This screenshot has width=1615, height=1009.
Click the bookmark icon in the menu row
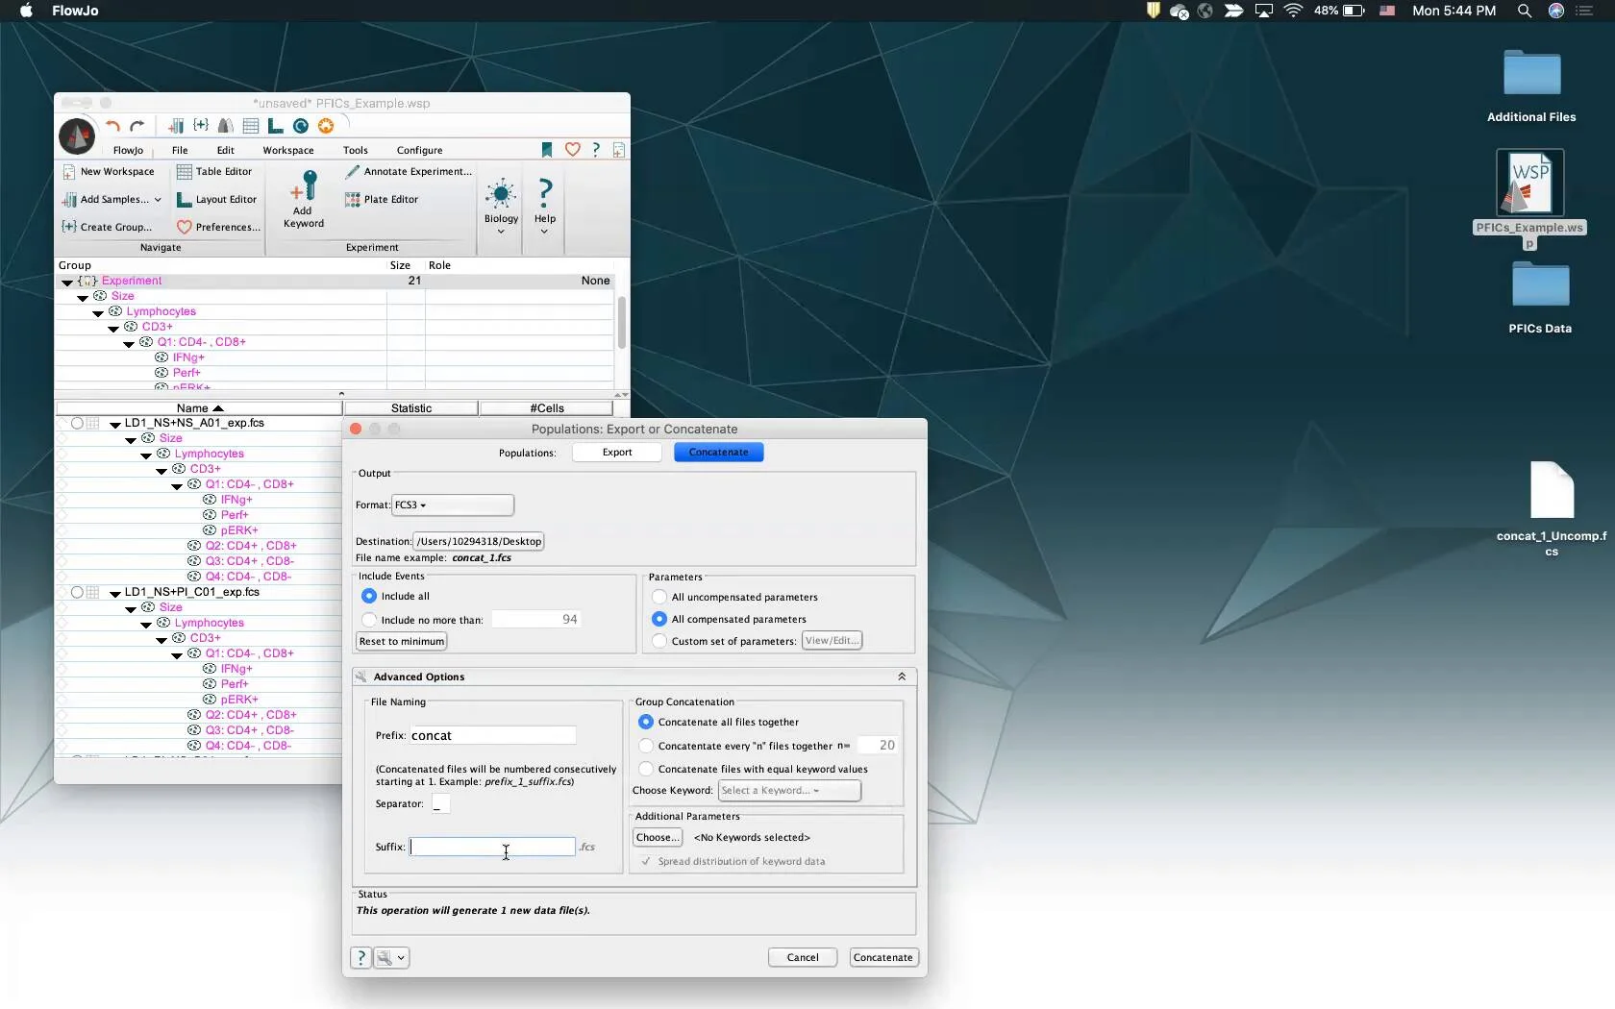coord(546,150)
